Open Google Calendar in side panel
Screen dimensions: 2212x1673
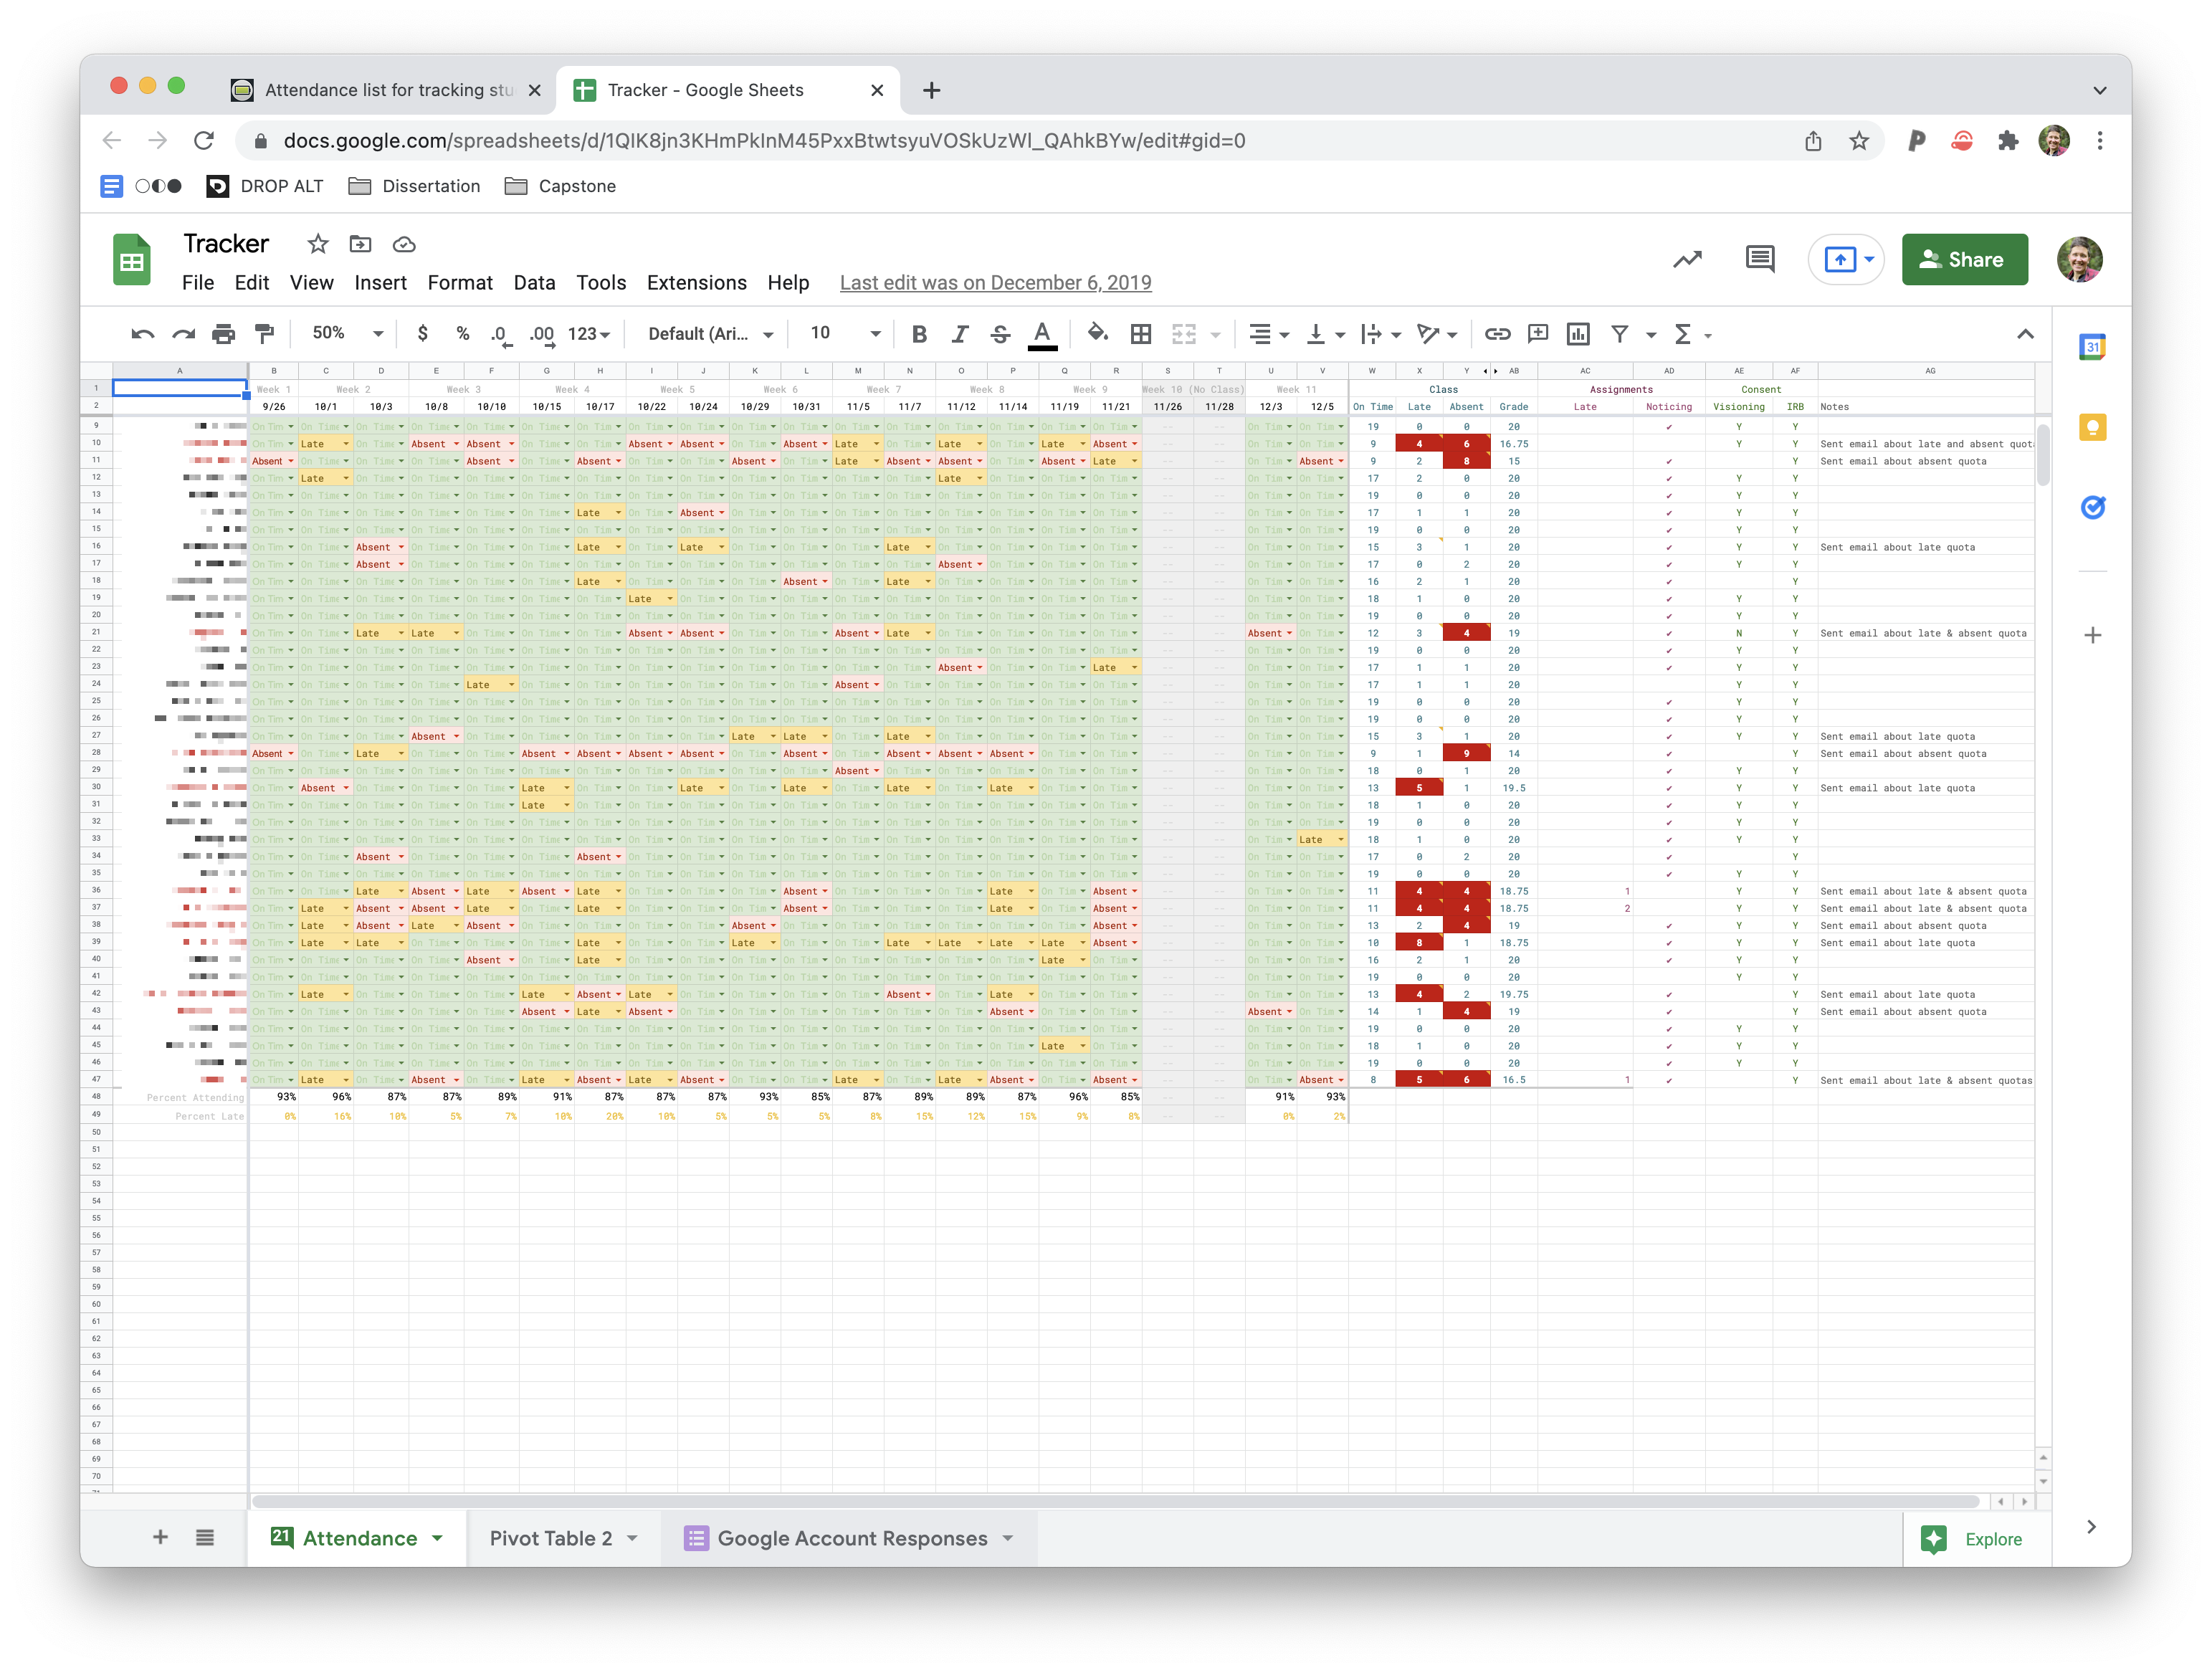[x=2092, y=347]
